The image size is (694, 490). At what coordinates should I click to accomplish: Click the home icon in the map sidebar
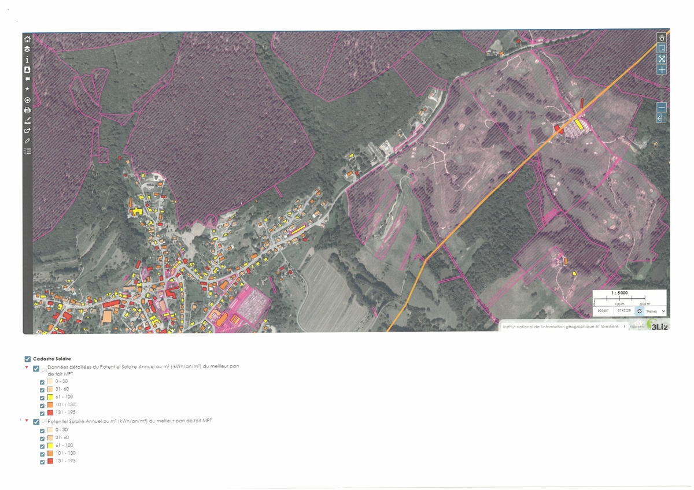[27, 39]
